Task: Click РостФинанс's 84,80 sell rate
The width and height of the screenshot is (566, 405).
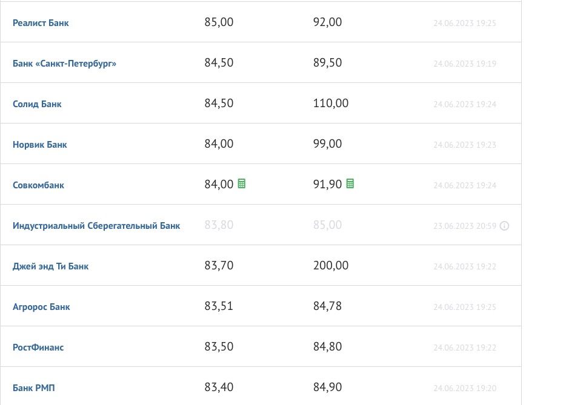Action: [328, 347]
